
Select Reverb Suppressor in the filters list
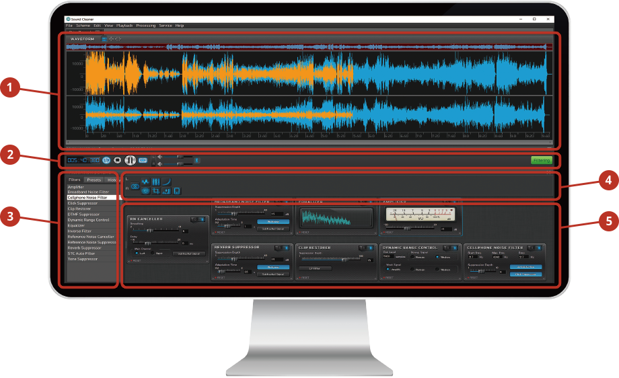(92, 248)
